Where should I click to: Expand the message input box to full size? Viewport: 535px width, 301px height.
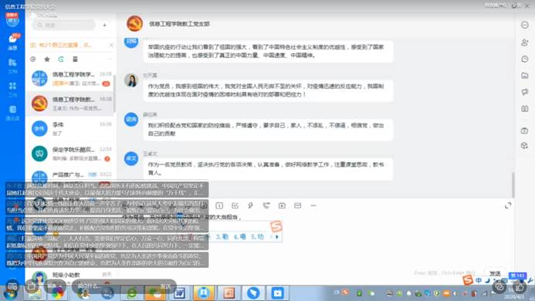pyautogui.click(x=508, y=205)
